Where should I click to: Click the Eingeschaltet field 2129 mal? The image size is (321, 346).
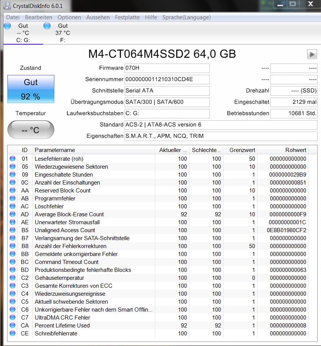(x=294, y=102)
